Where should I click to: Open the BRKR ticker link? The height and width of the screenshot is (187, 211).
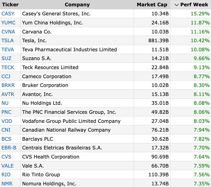tap(8, 85)
